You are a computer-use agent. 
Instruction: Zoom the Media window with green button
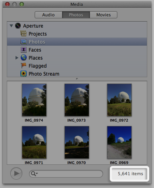click(x=21, y=4)
